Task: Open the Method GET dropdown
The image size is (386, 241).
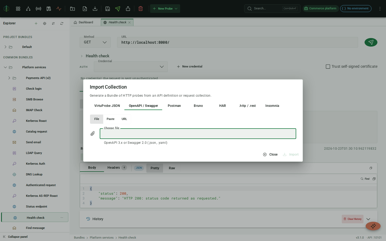Action: 95,42
